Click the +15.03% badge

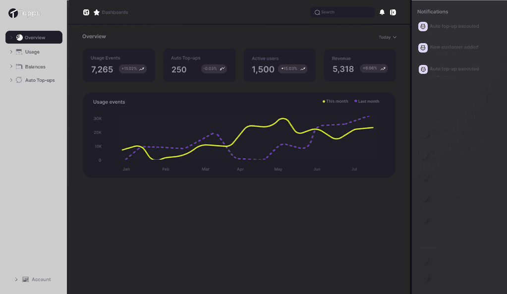292,69
